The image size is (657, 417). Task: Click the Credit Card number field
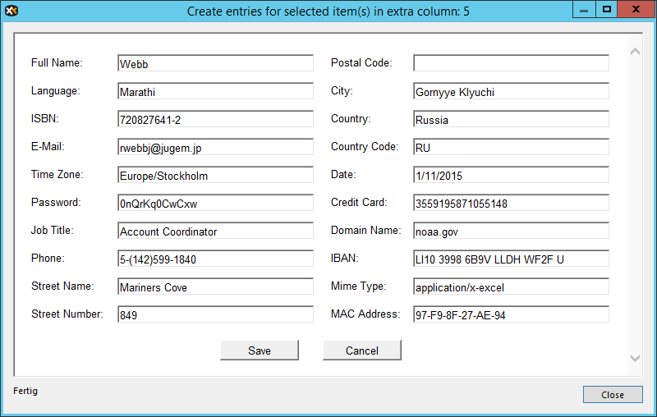(x=511, y=204)
